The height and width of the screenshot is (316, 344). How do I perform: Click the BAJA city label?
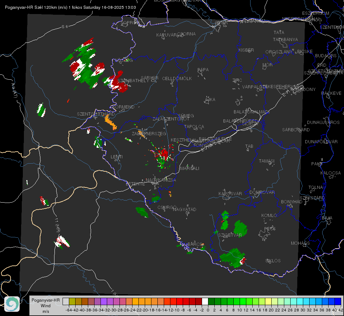pos(327,218)
